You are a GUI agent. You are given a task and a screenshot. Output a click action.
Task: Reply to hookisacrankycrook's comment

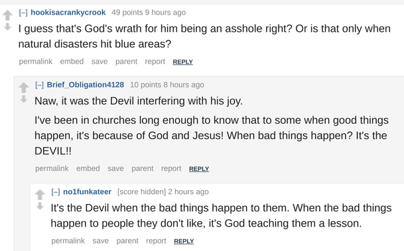click(x=182, y=62)
